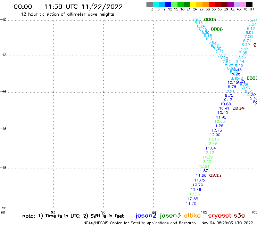
Task: Click the 5.62 wave height value
Action: click(197, 20)
